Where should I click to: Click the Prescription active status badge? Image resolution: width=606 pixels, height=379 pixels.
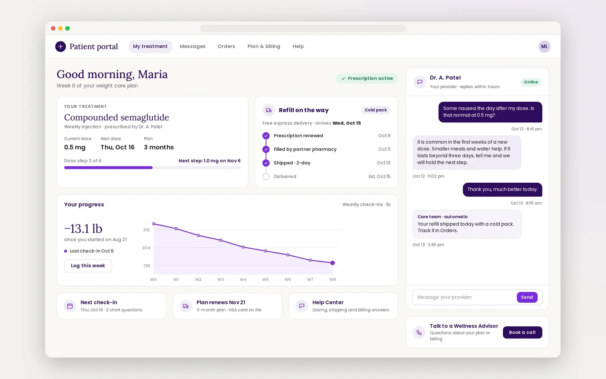click(367, 78)
